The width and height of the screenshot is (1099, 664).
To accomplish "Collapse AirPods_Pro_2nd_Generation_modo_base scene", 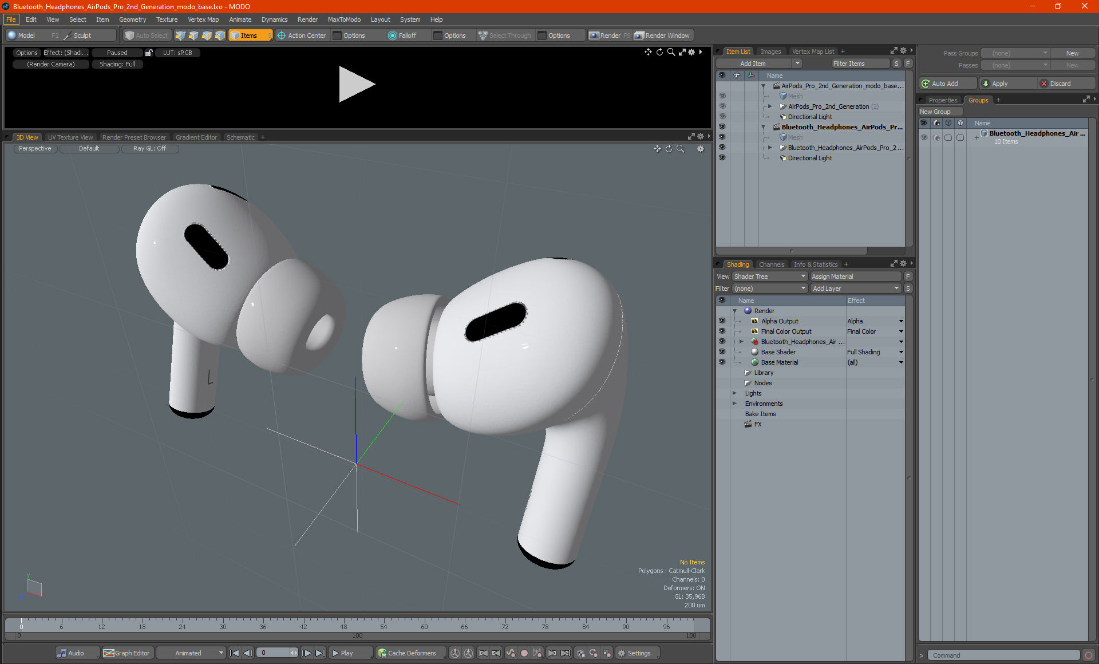I will [x=763, y=86].
